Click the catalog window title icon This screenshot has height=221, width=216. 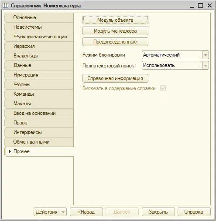click(5, 5)
